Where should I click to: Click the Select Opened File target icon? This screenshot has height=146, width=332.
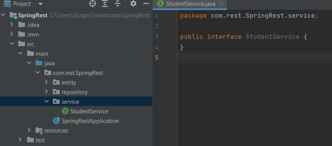coord(93,3)
